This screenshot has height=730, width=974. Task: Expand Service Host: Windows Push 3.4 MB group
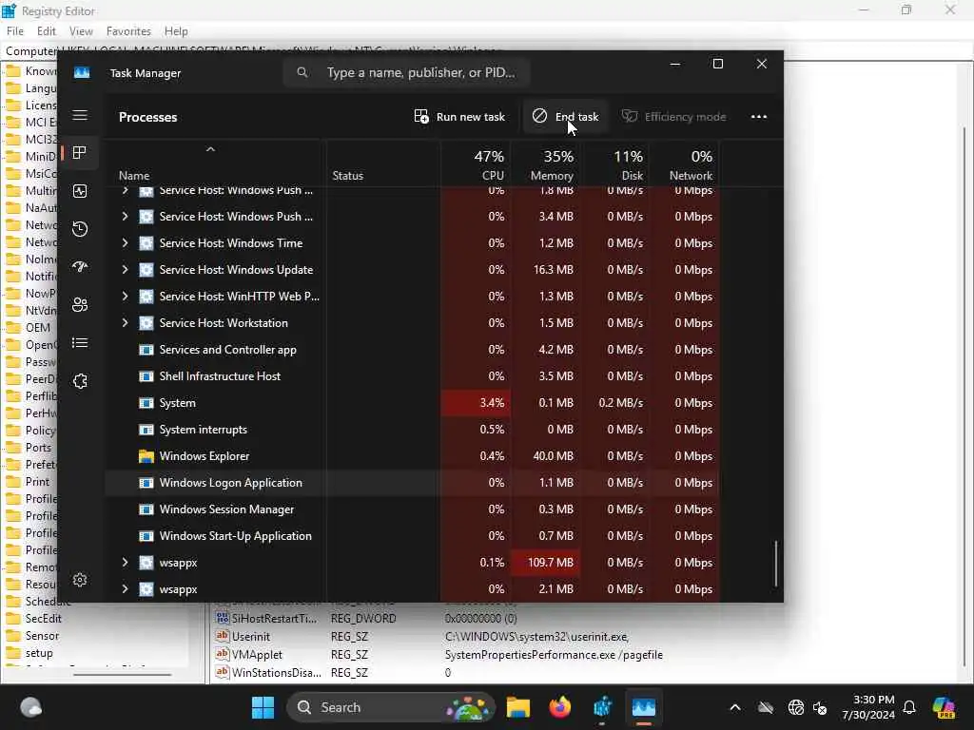[x=125, y=216]
